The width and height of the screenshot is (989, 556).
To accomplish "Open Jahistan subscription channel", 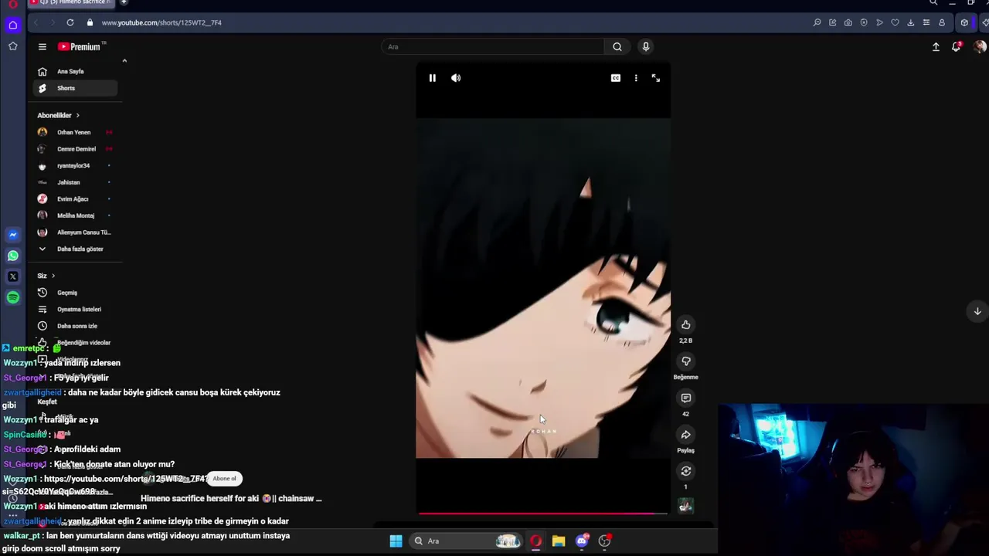I will tap(76, 182).
